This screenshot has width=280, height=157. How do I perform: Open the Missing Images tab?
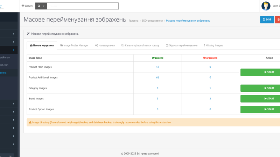[x=213, y=45]
